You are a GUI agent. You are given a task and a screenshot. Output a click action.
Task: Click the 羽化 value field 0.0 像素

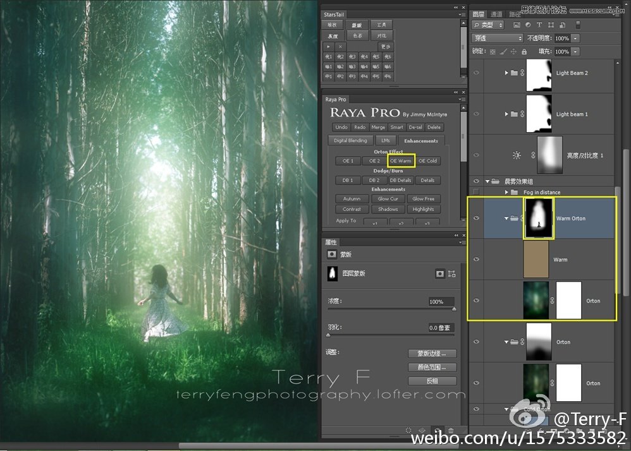[x=441, y=328]
